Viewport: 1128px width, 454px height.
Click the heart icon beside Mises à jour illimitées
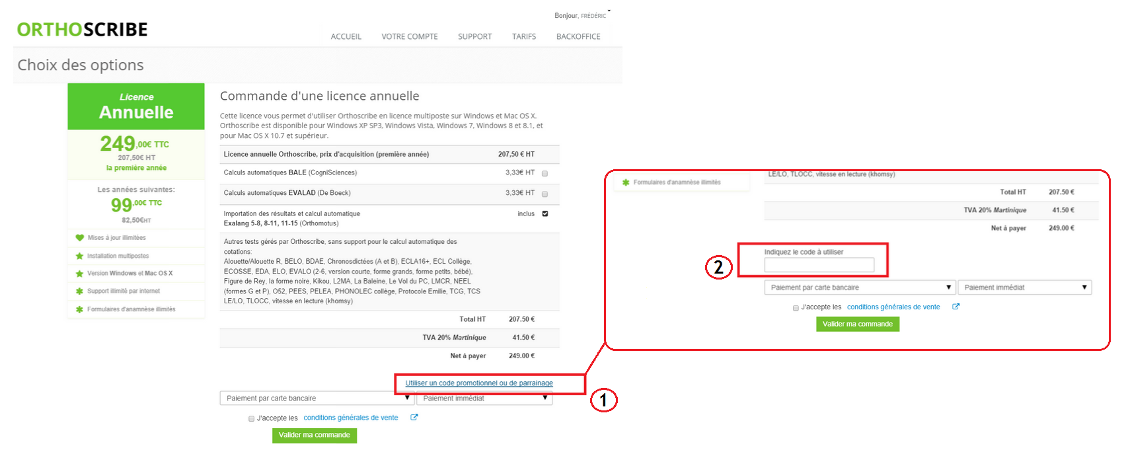pos(79,238)
